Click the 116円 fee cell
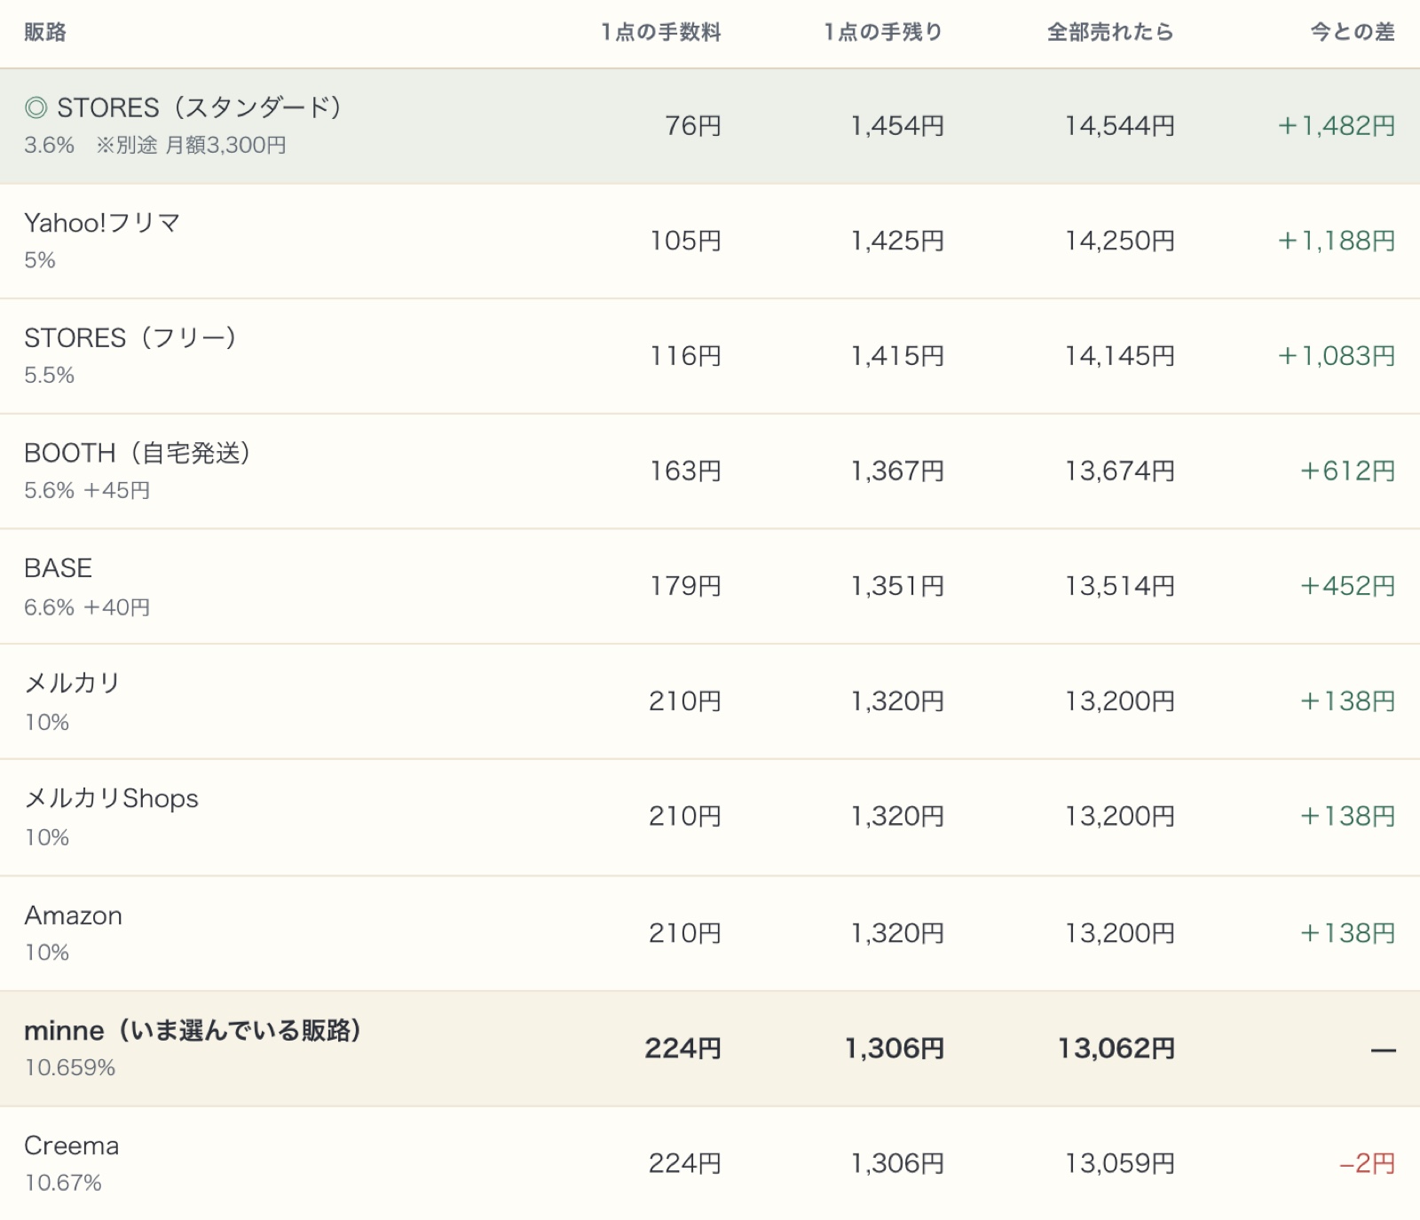 point(685,356)
